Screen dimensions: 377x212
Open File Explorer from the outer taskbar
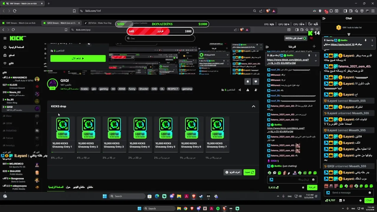click(179, 208)
